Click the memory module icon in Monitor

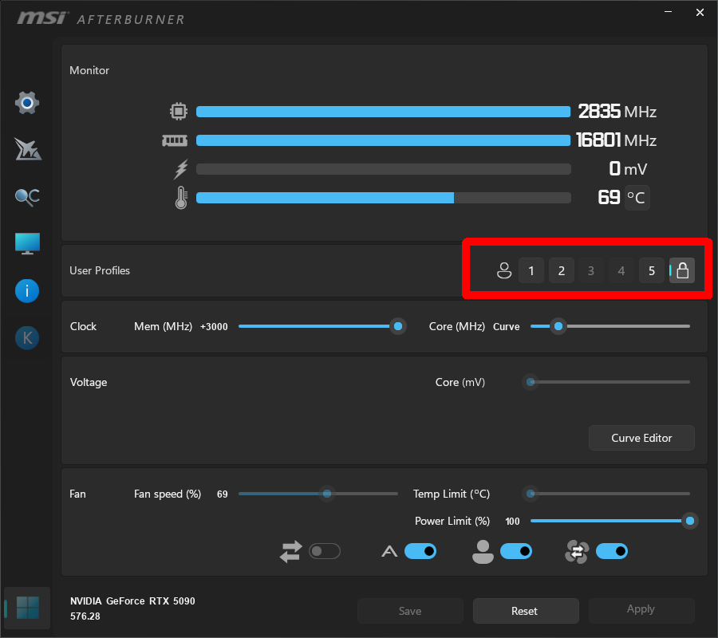(x=175, y=140)
